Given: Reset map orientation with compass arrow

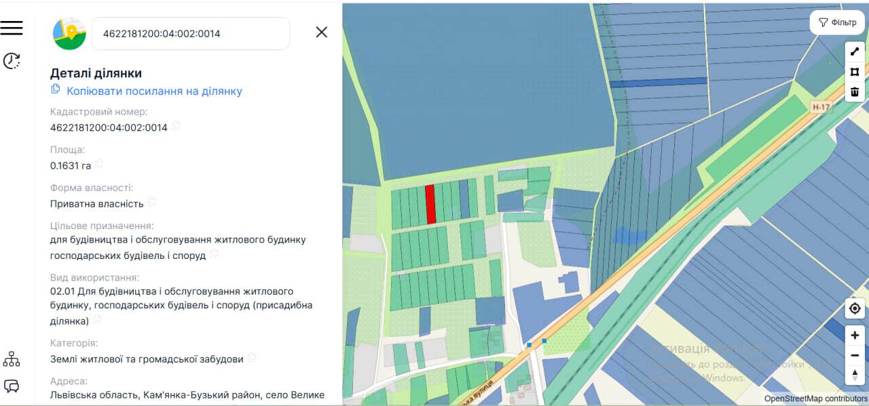Looking at the screenshot, I should point(855,375).
